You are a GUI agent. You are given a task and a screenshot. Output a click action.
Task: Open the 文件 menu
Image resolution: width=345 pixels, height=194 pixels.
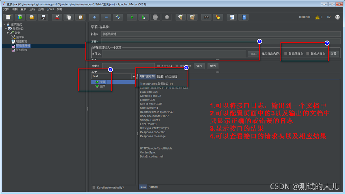[6, 9]
